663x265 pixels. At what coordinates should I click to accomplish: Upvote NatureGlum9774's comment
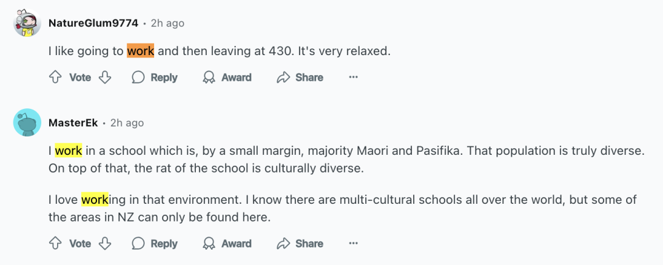point(55,78)
